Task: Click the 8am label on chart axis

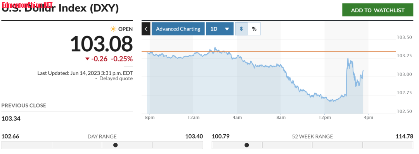Action: click(280, 117)
